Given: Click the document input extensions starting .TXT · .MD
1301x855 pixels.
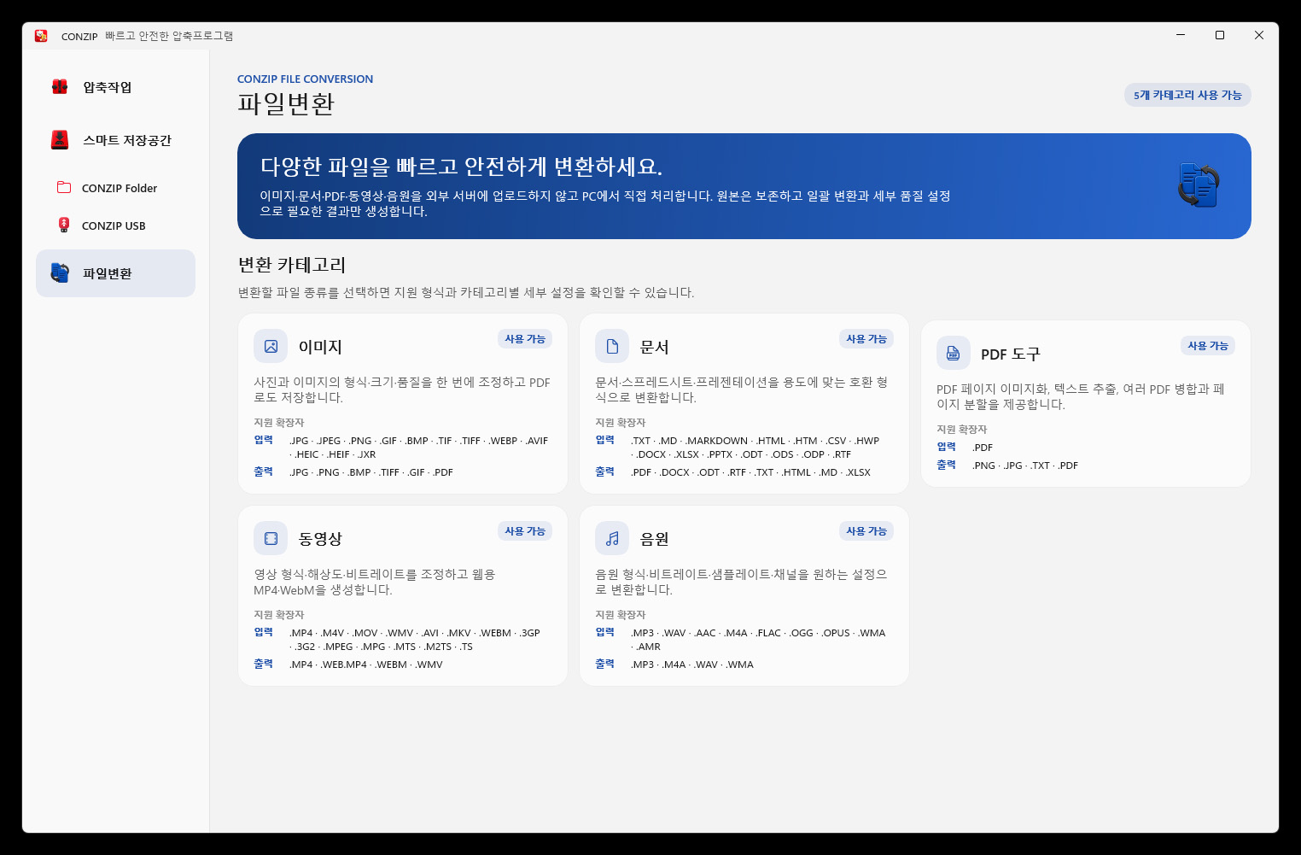Looking at the screenshot, I should click(x=755, y=448).
